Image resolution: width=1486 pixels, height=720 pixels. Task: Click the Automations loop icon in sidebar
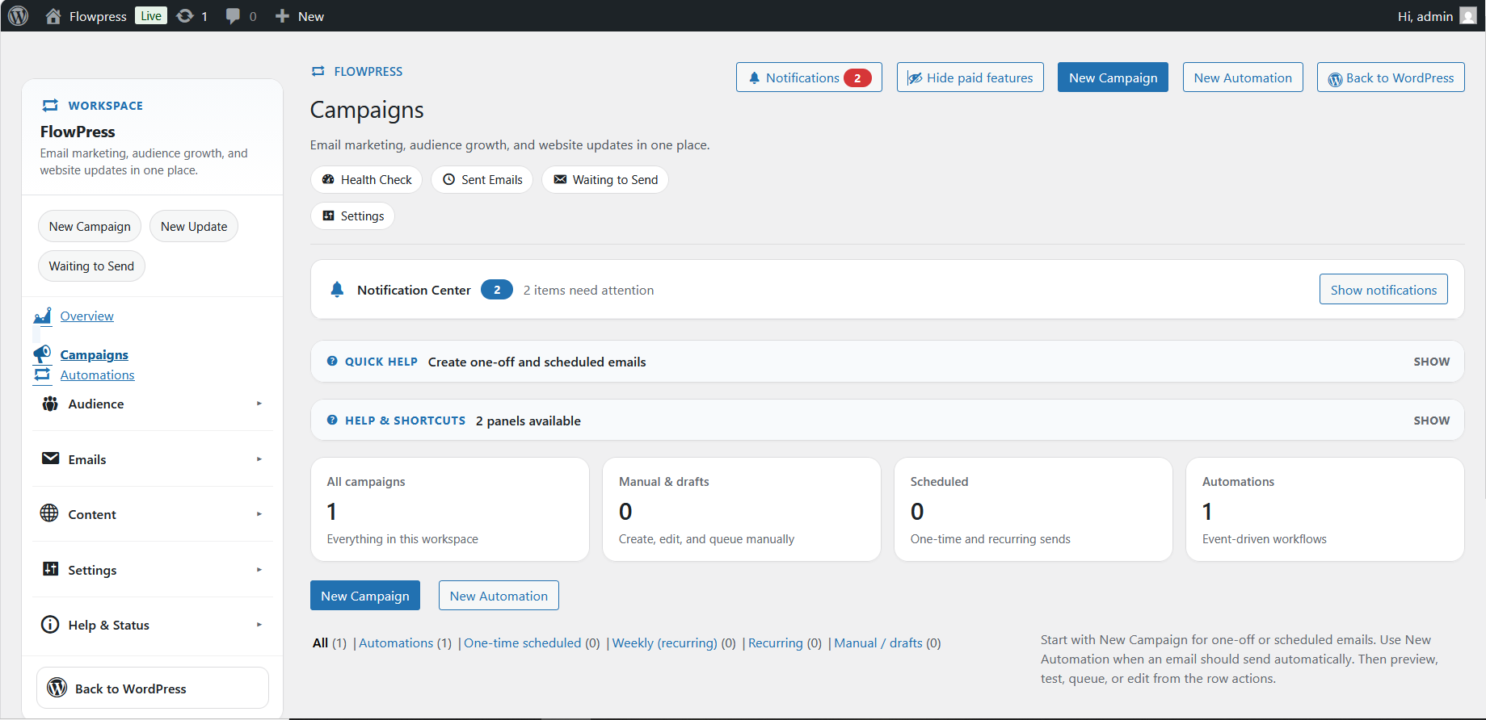tap(43, 375)
